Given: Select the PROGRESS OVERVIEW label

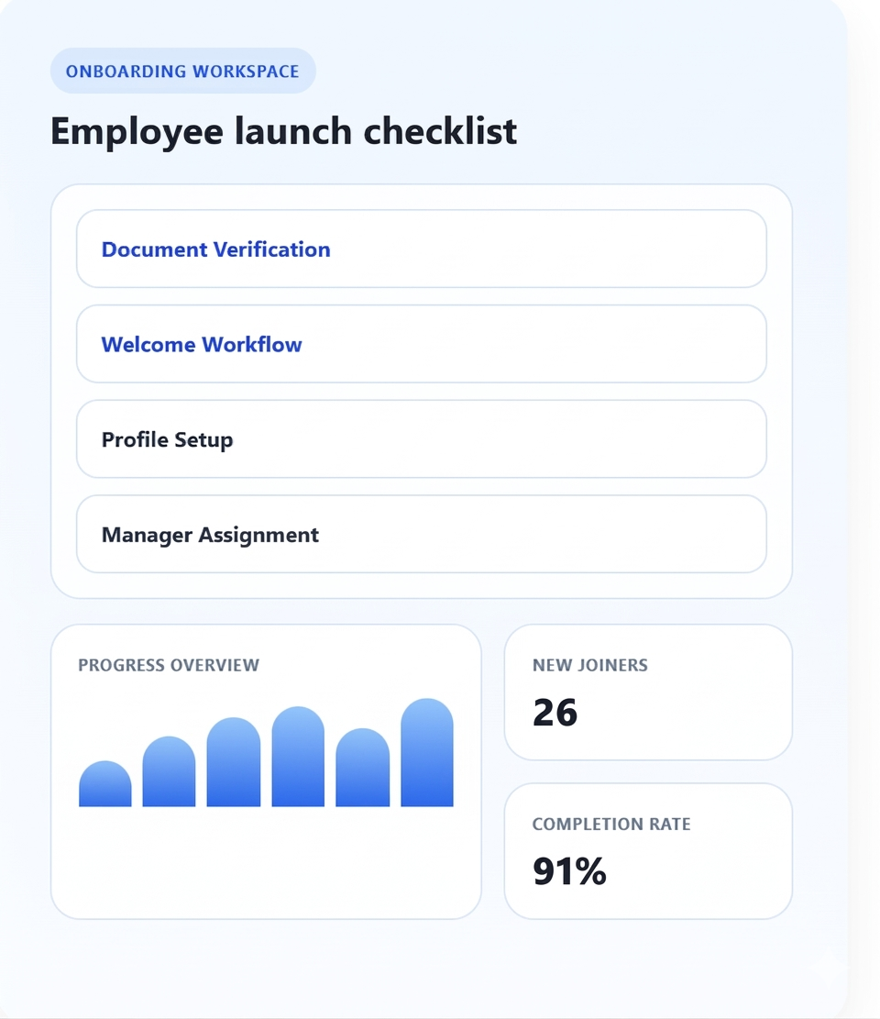Looking at the screenshot, I should coord(168,665).
